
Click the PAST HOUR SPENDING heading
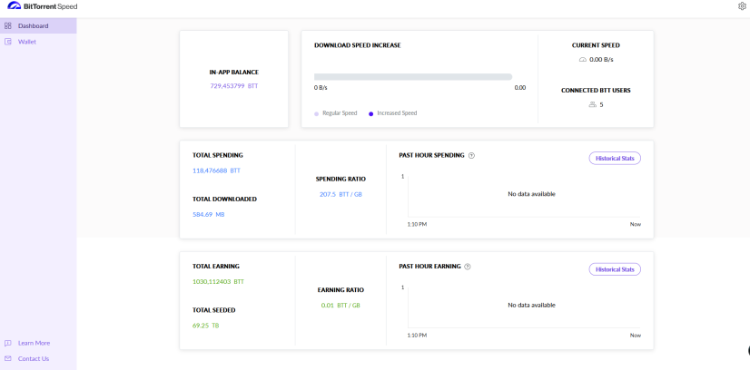[x=431, y=155]
